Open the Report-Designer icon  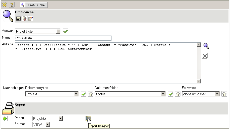(88, 118)
